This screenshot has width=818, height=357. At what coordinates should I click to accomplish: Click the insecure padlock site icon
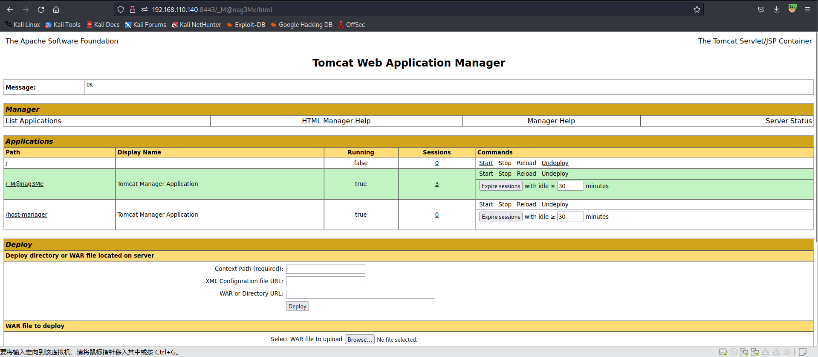tap(133, 9)
